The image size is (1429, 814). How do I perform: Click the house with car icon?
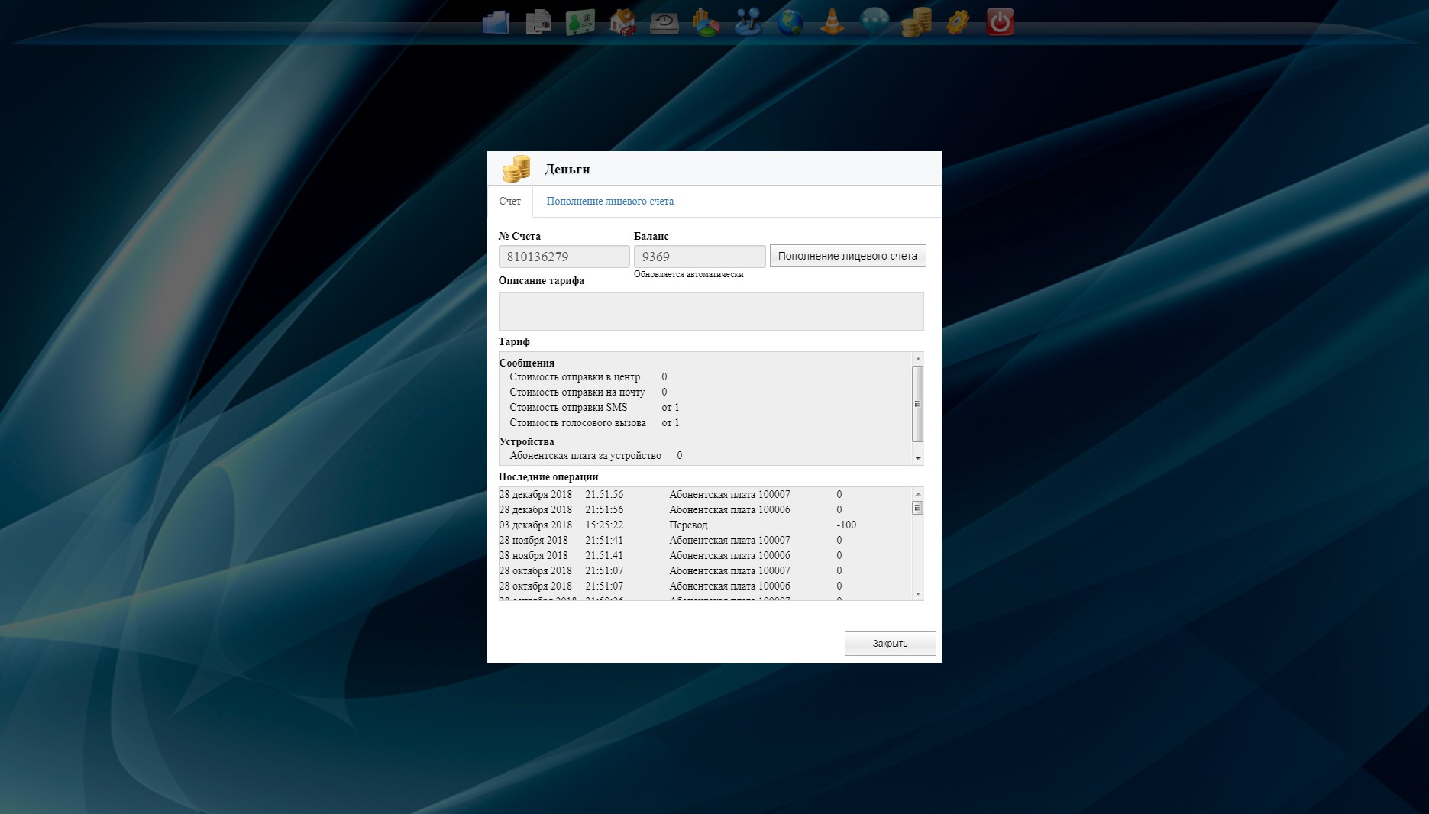click(x=622, y=21)
